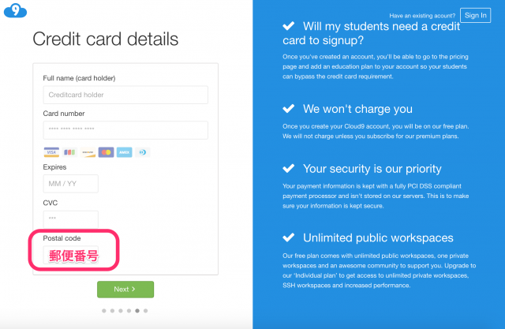Select the active fifth pagination dot

tap(137, 311)
